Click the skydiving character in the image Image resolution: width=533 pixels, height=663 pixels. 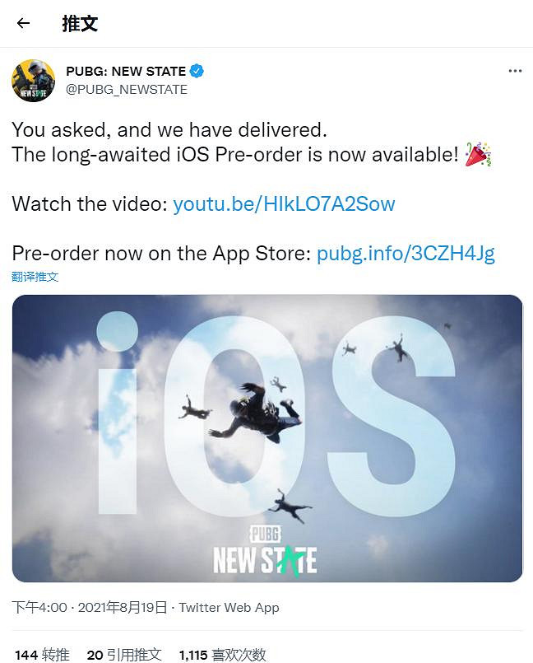256,413
